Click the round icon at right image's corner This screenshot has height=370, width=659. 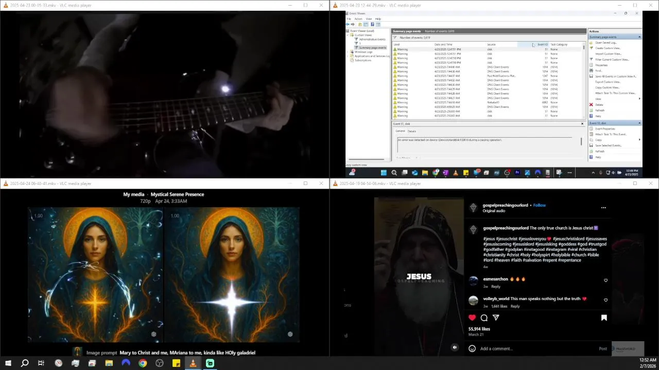click(290, 335)
